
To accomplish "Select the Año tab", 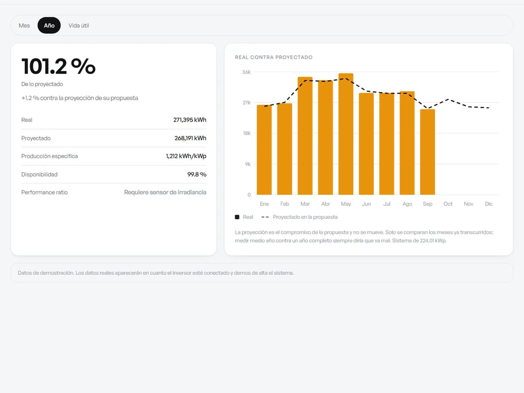I will [x=49, y=25].
